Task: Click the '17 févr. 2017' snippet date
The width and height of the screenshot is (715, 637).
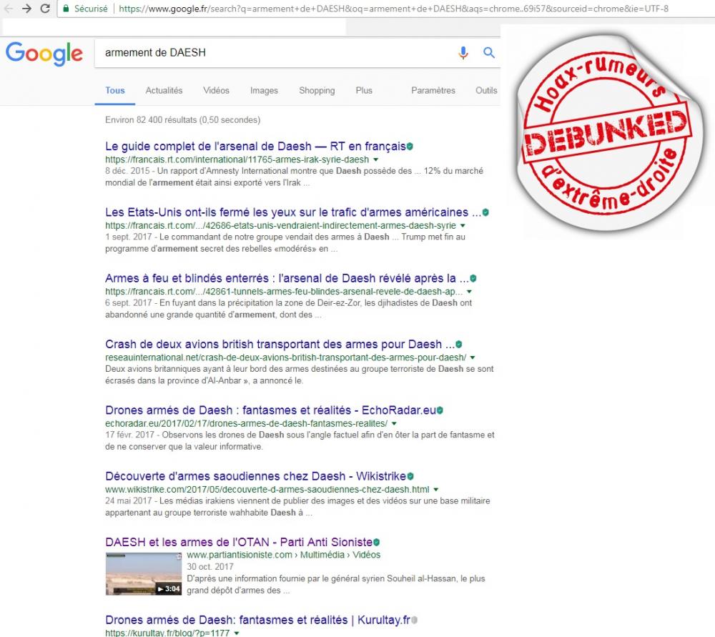Action: click(129, 435)
